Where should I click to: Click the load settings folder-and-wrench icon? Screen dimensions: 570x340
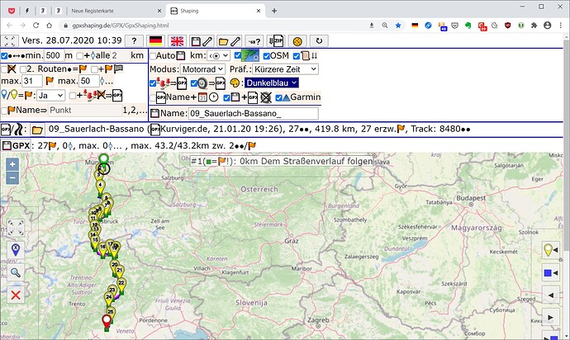tap(230, 41)
